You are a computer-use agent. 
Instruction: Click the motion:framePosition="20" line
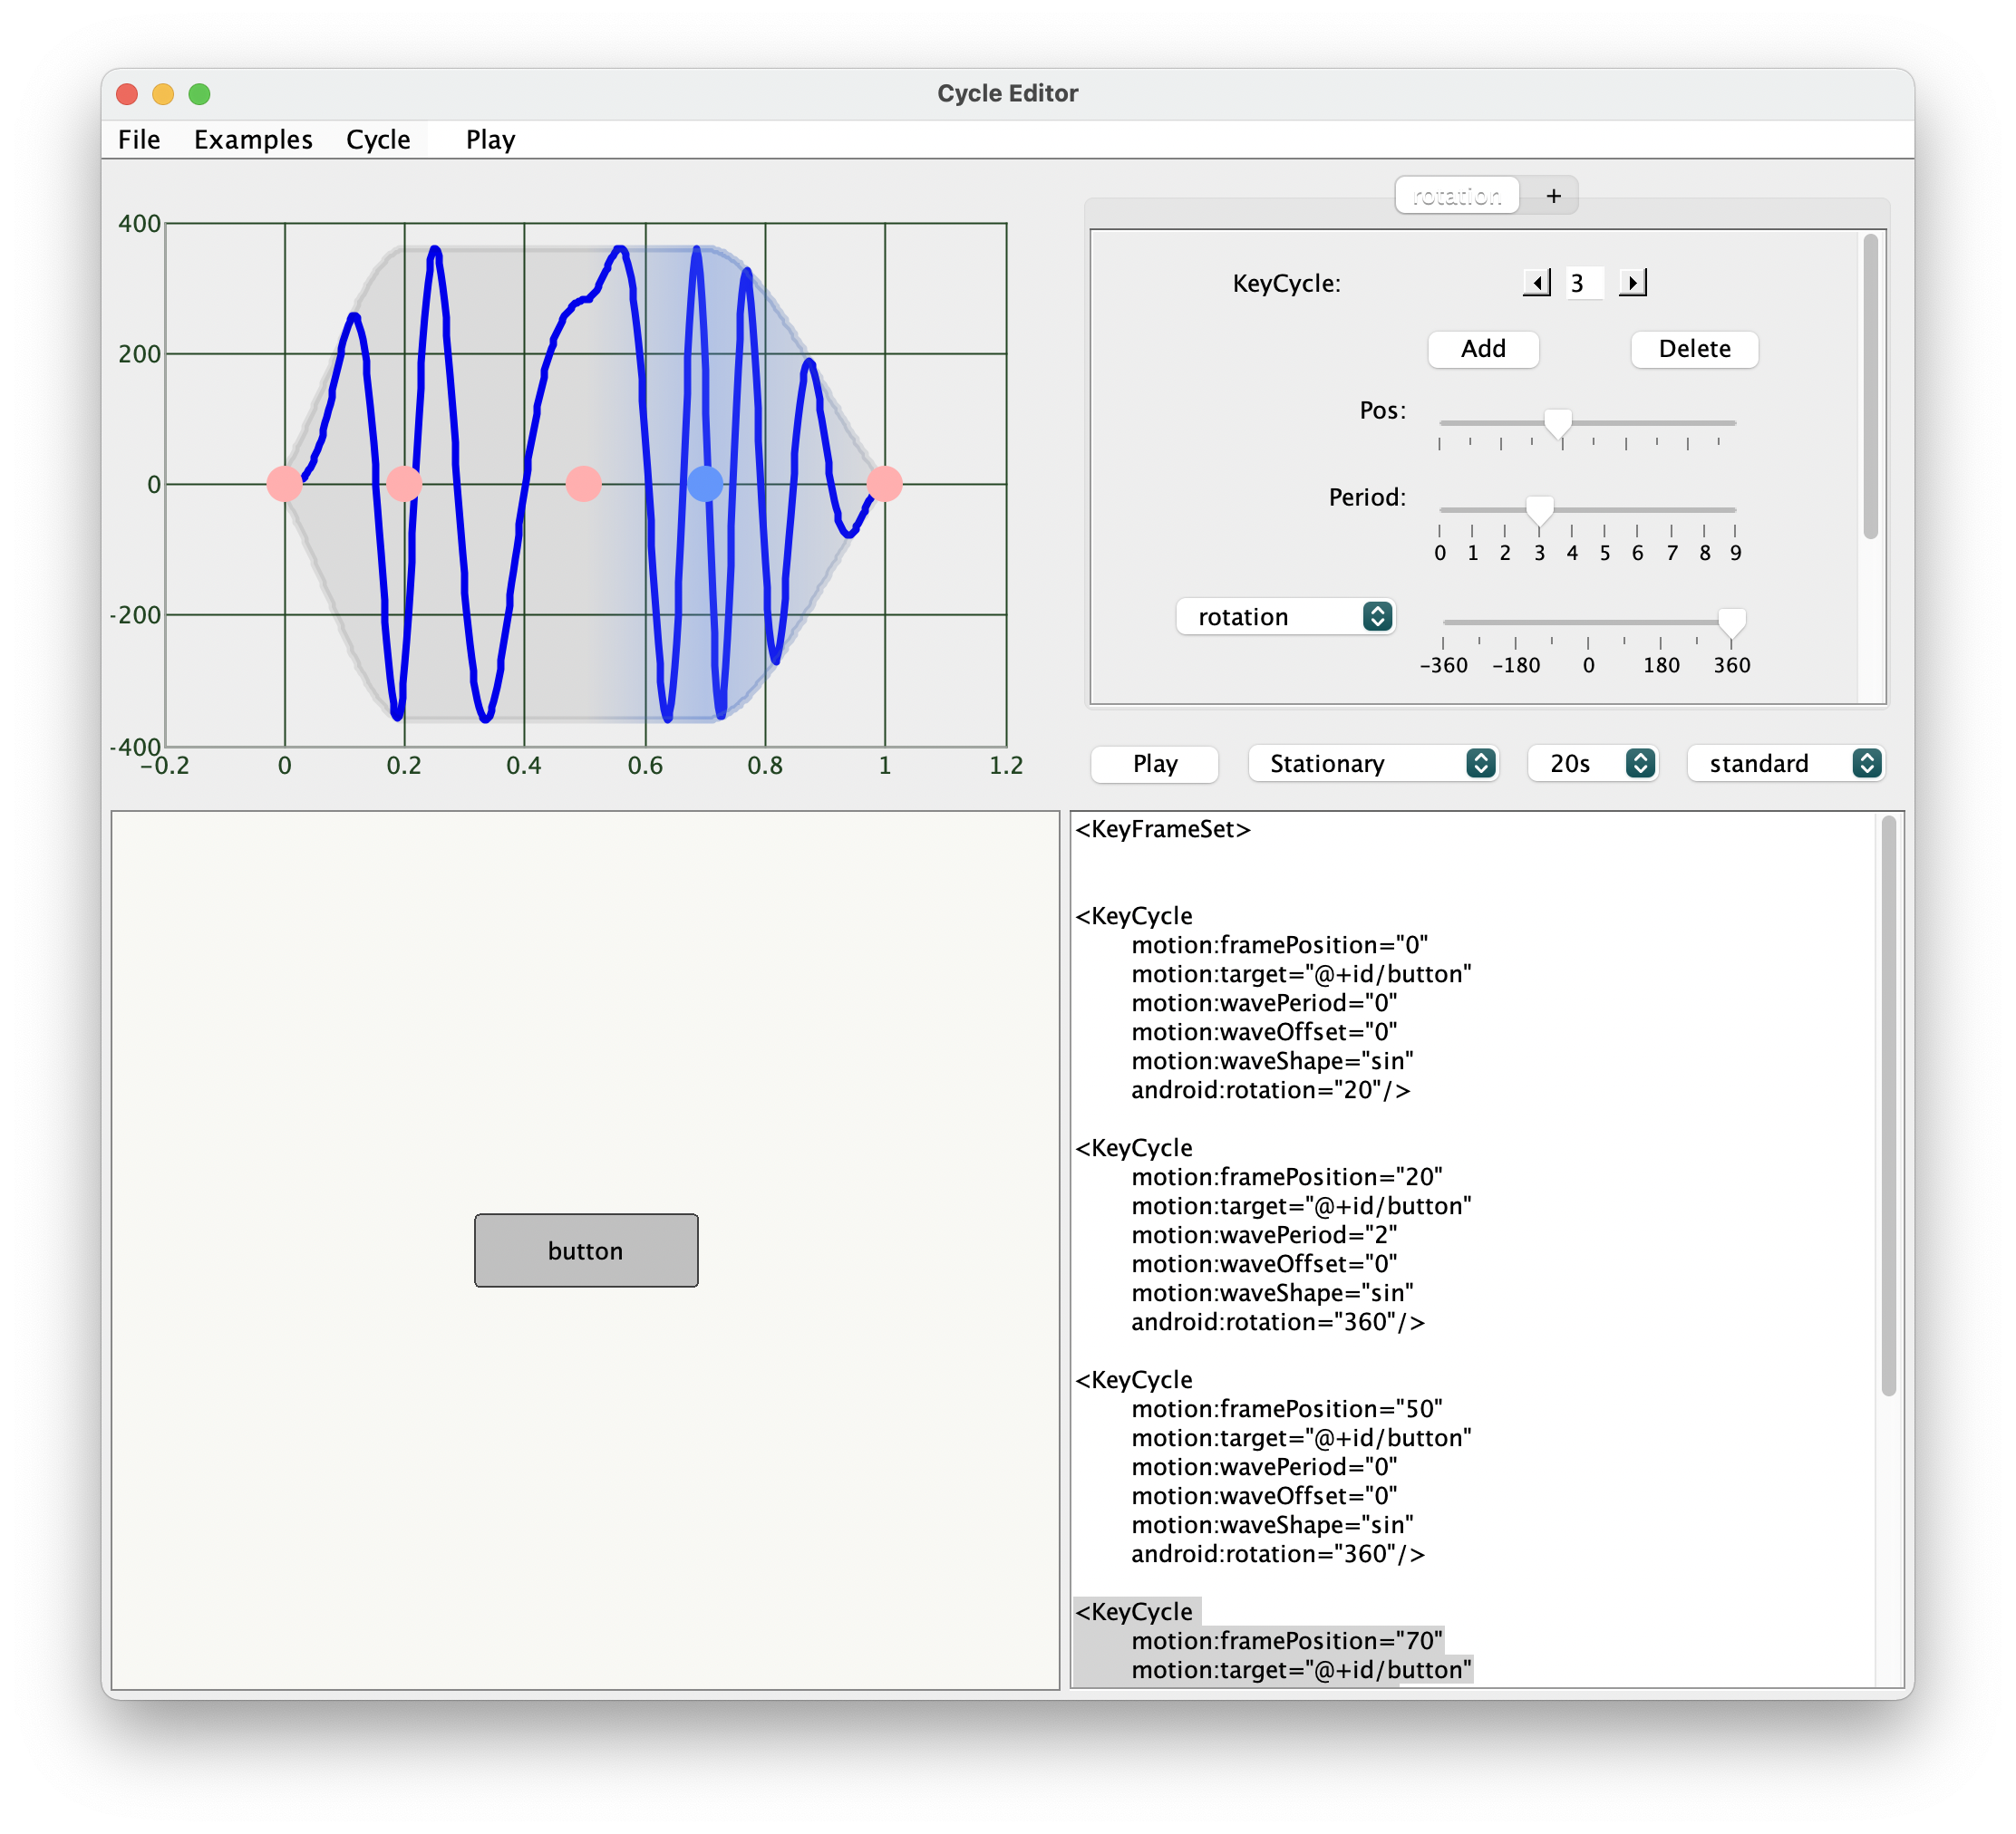pos(1287,1176)
